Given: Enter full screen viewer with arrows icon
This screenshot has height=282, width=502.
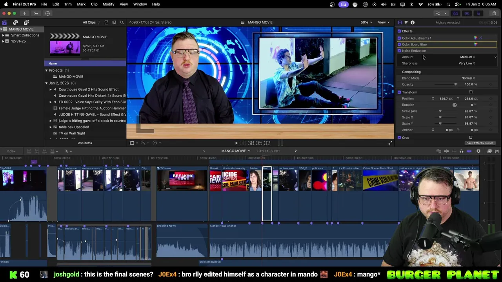Looking at the screenshot, I should point(390,143).
